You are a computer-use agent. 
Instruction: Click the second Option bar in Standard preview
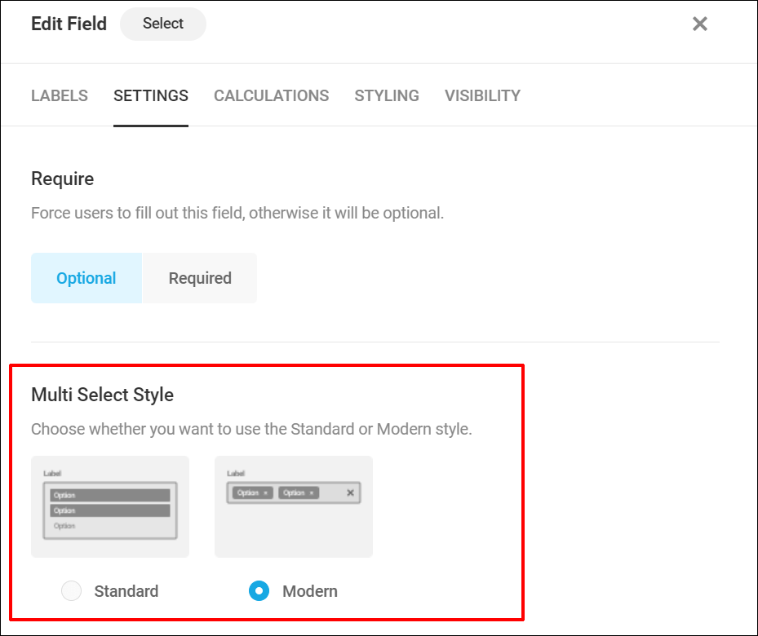pos(109,509)
